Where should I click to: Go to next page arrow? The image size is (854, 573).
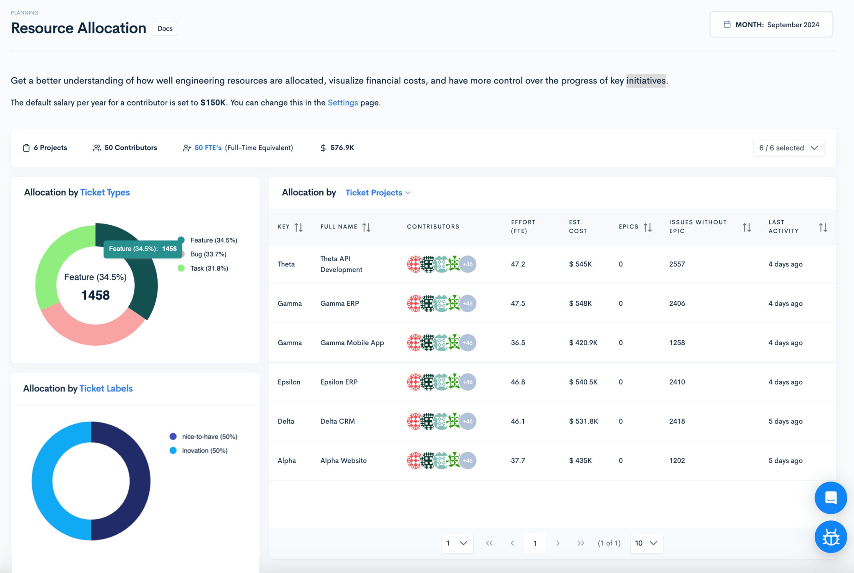pos(558,543)
